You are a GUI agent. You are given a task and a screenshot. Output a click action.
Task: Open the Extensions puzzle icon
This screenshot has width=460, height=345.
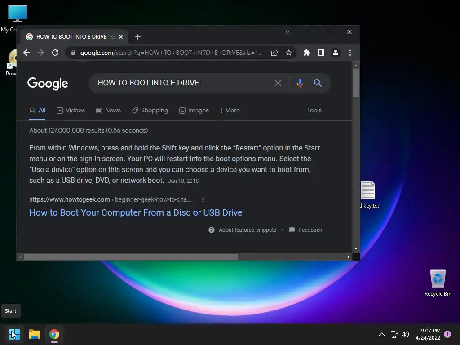(306, 53)
